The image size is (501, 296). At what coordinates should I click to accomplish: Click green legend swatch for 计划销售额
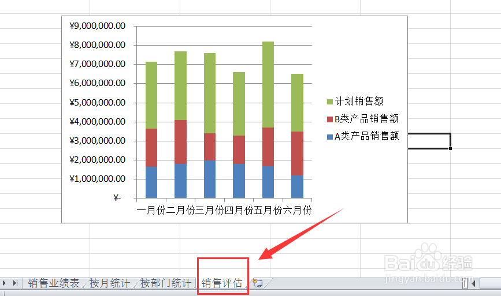click(x=330, y=102)
